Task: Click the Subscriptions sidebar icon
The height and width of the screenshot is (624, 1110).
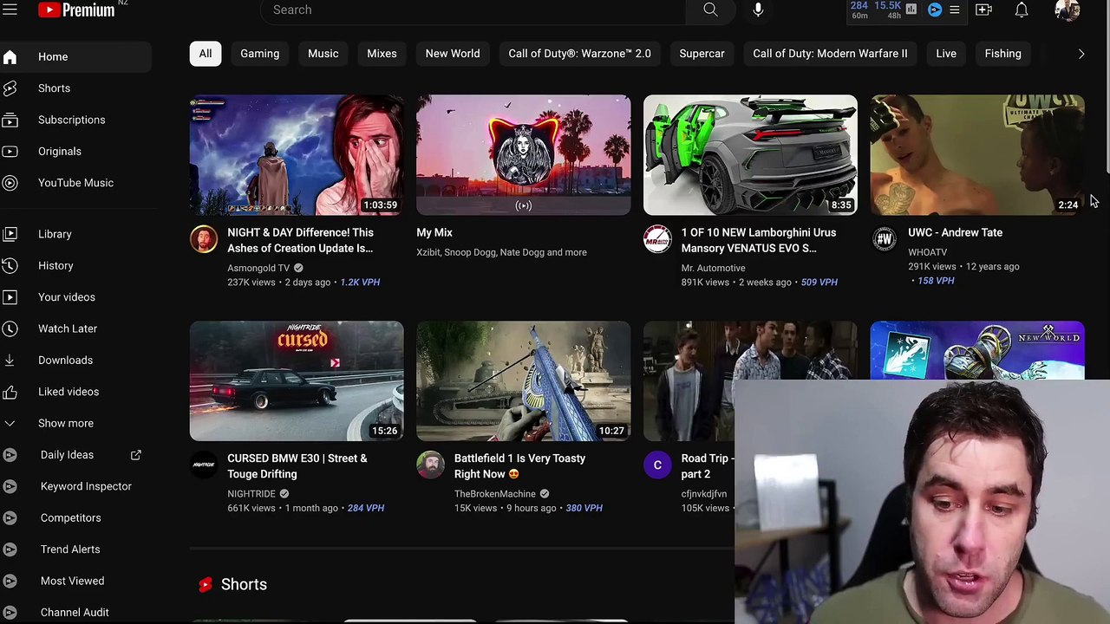Action: point(10,120)
